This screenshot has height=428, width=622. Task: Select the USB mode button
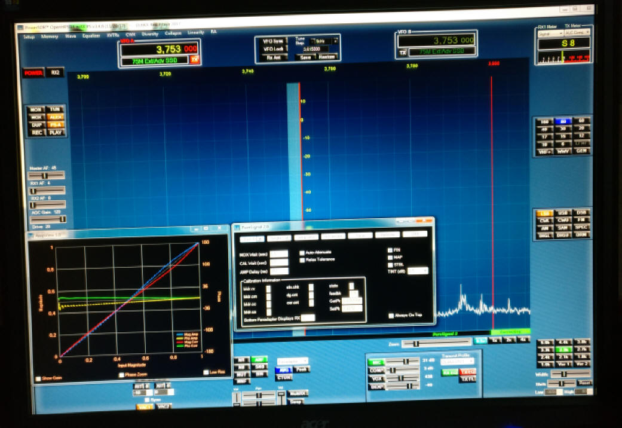tap(563, 213)
